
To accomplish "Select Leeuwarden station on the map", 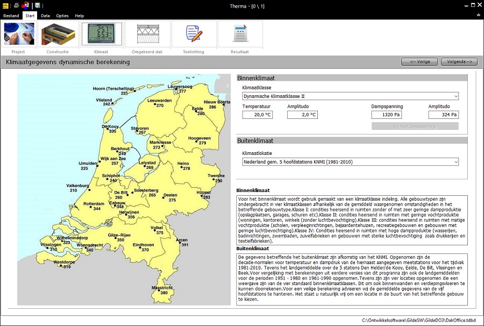I will 159,103.
